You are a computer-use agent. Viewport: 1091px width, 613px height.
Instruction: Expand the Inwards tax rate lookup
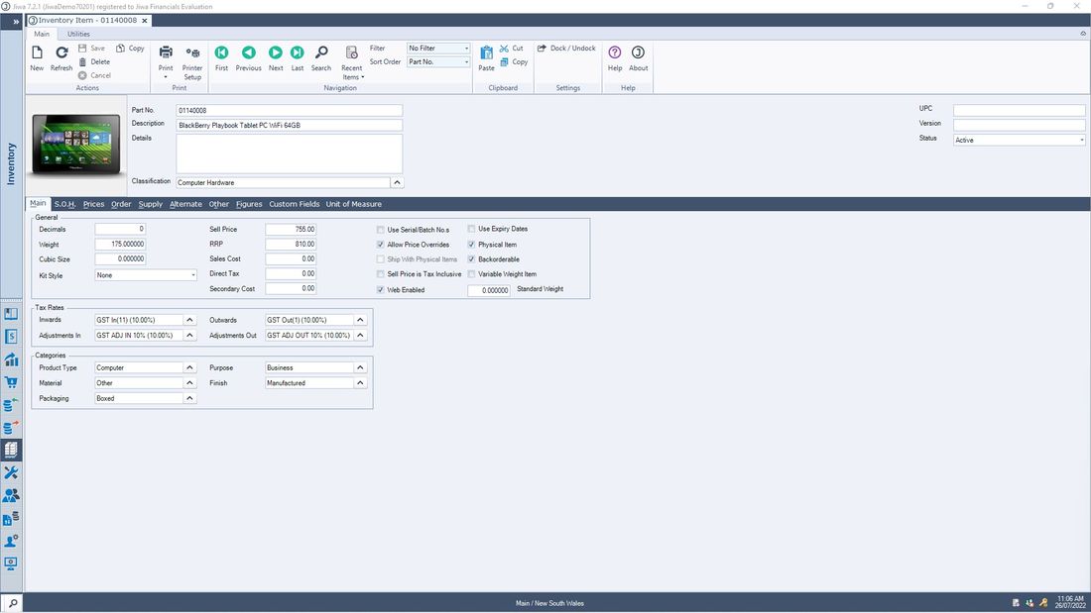(x=189, y=320)
